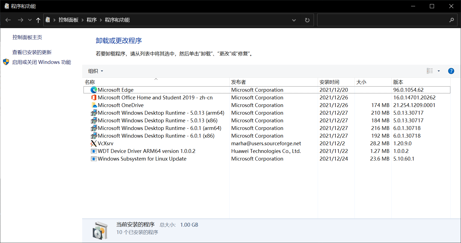Click the 174 MB size cell
The width and height of the screenshot is (461, 243).
(x=380, y=105)
